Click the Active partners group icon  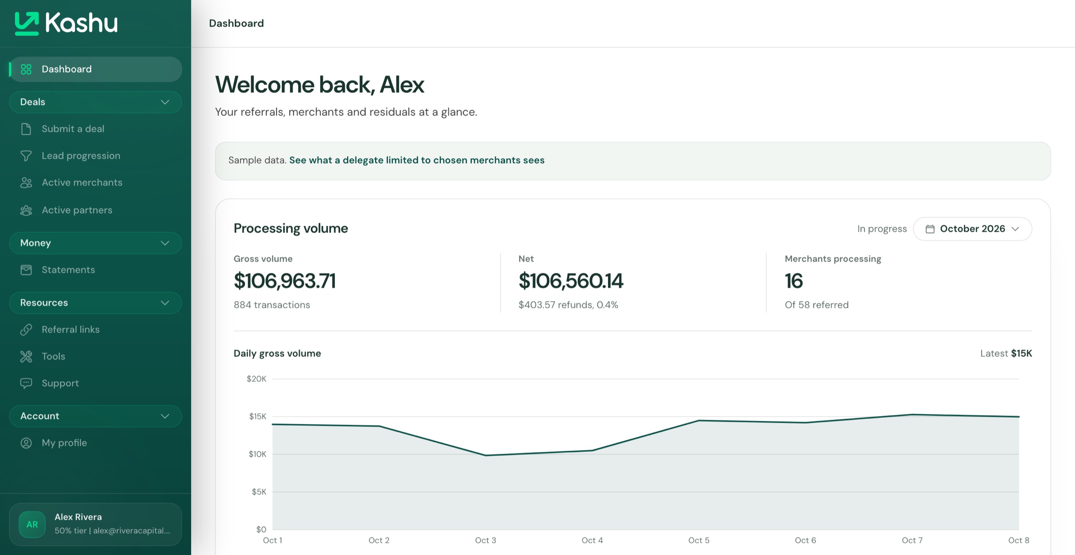[26, 210]
